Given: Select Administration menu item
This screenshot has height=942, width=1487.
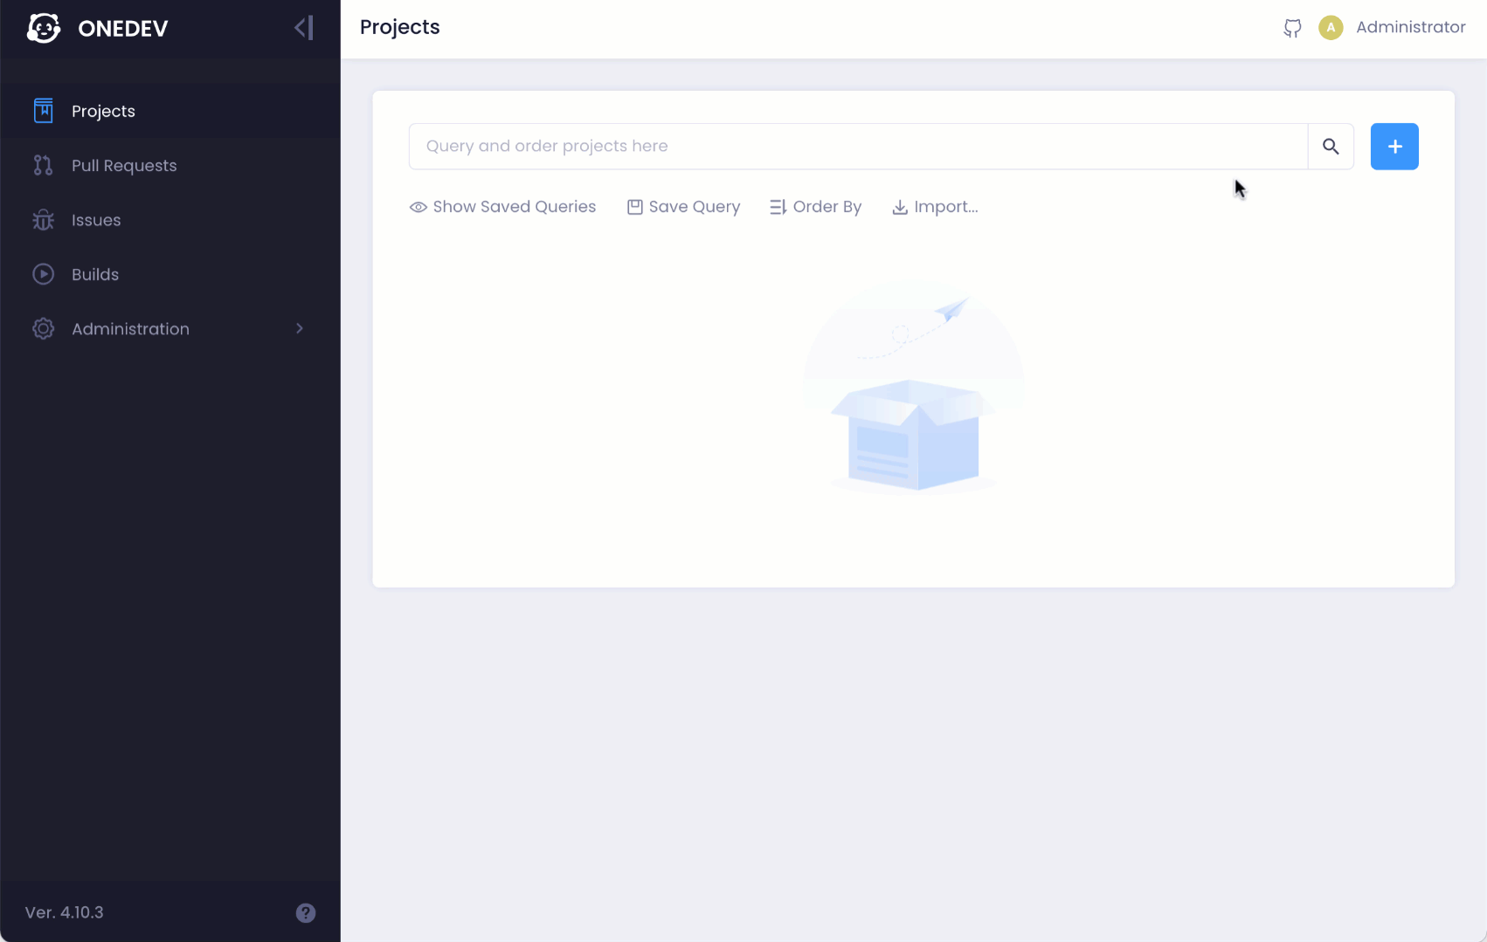Looking at the screenshot, I should pyautogui.click(x=170, y=329).
